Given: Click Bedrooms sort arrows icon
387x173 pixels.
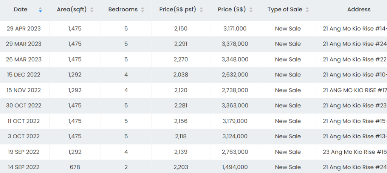Looking at the screenshot, I should [142, 10].
